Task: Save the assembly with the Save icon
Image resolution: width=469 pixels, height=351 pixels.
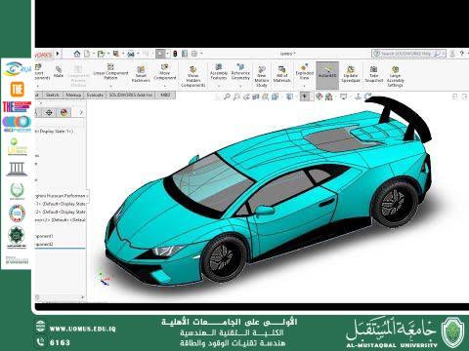Action: click(116, 54)
